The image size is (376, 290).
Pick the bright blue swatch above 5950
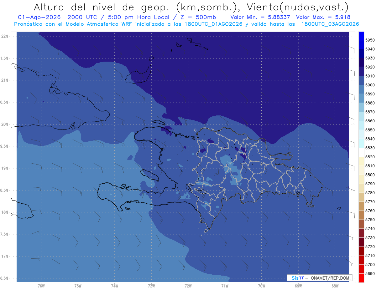click(361, 36)
